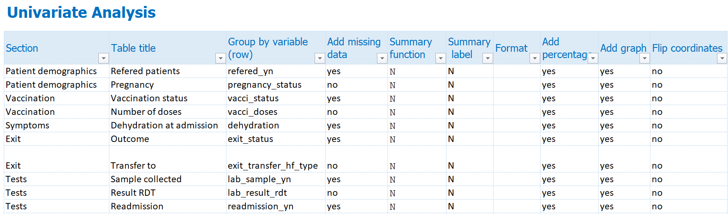This screenshot has width=728, height=214.
Task: Open the Add percentage filter dropdown
Action: coord(593,58)
